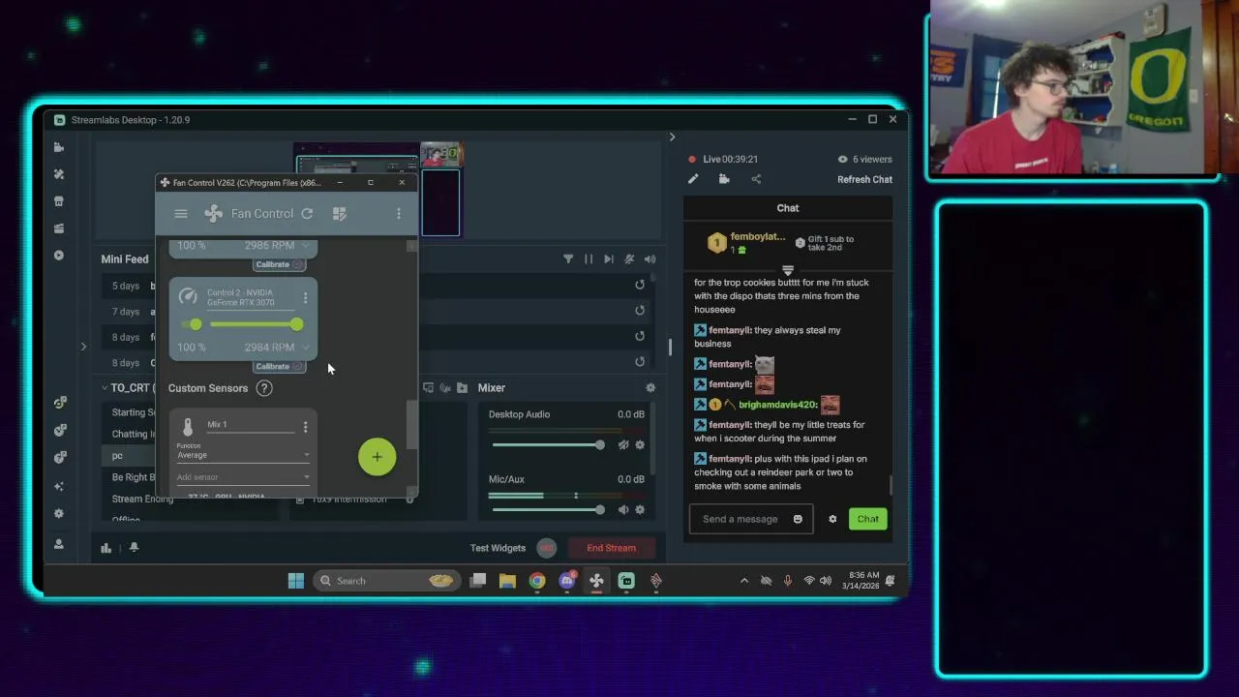1239x697 pixels.
Task: Click the notifications bell in Streamlabs footer
Action: pyautogui.click(x=134, y=548)
